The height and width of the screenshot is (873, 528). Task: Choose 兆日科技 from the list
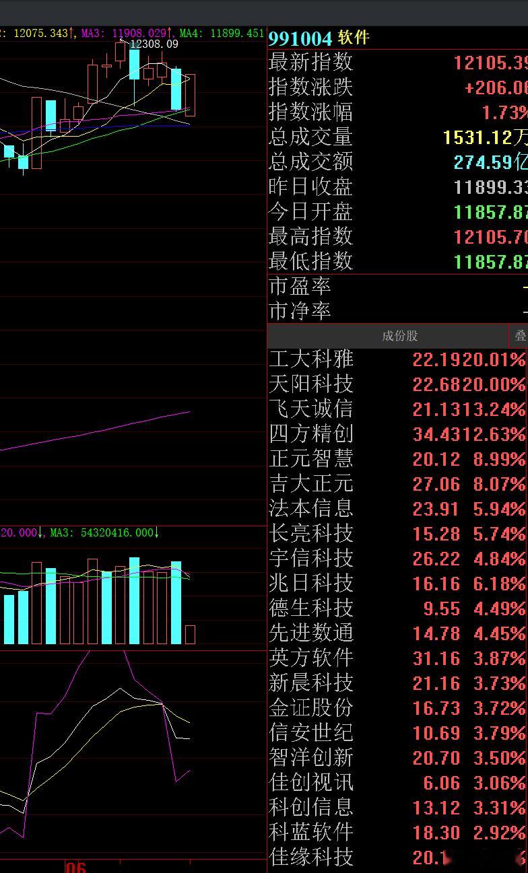pos(397,584)
